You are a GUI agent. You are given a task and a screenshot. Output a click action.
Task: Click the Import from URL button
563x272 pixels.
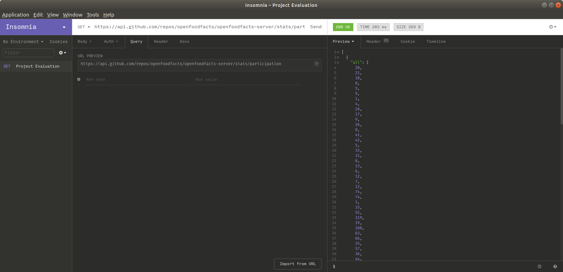point(298,264)
